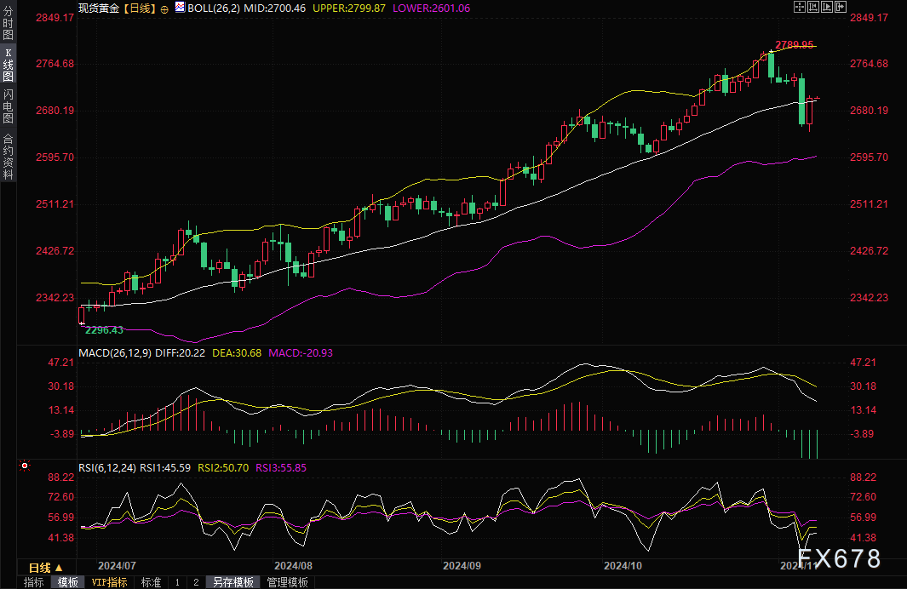Click the 另存模板 button
Image resolution: width=907 pixels, height=589 pixels.
233,582
